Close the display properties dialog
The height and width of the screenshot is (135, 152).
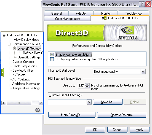point(148,4)
